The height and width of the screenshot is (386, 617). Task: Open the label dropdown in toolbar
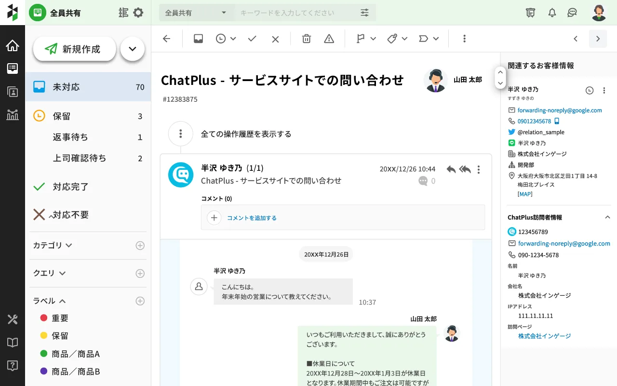[429, 39]
